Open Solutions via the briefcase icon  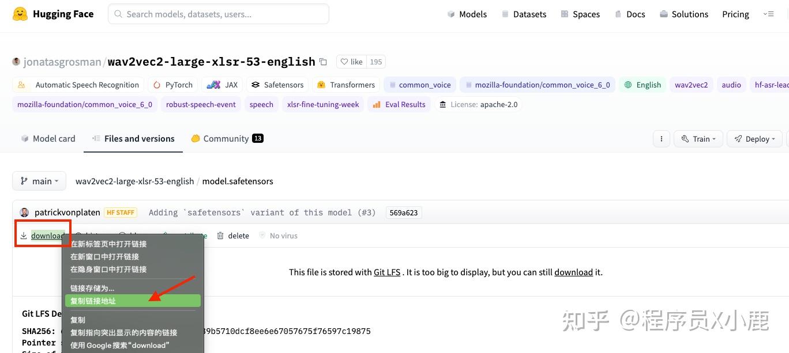(x=663, y=14)
